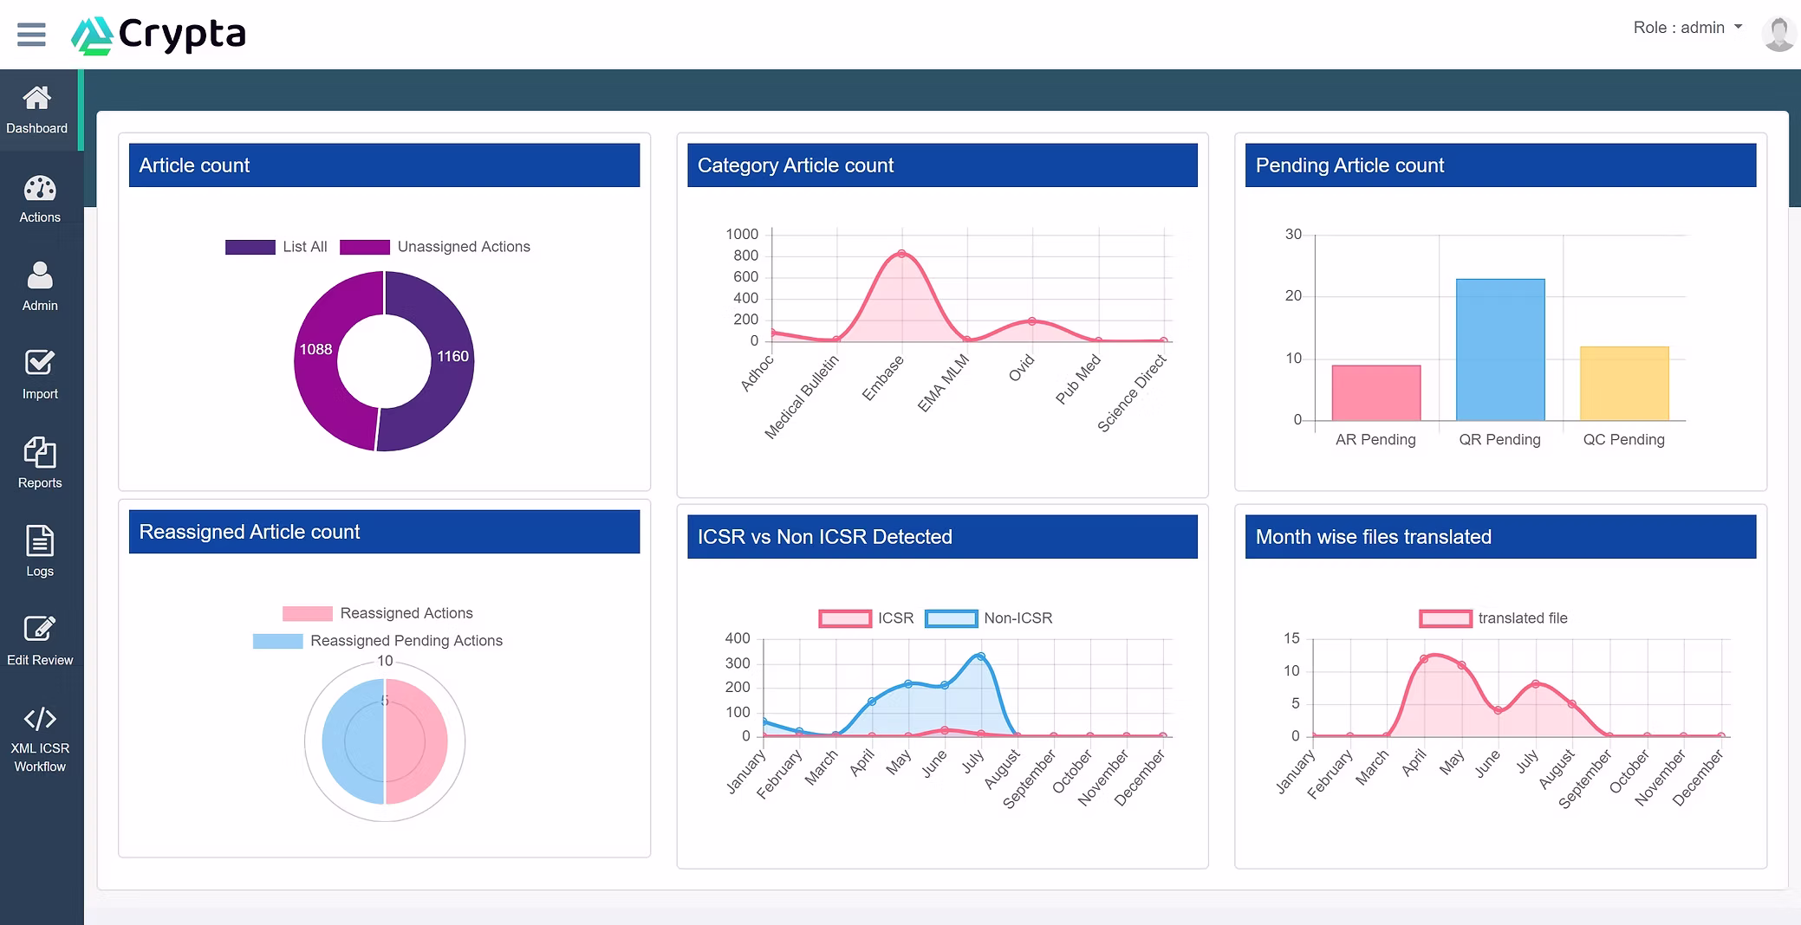Image resolution: width=1801 pixels, height=925 pixels.
Task: Expand the Role admin dropdown
Action: tap(1687, 28)
